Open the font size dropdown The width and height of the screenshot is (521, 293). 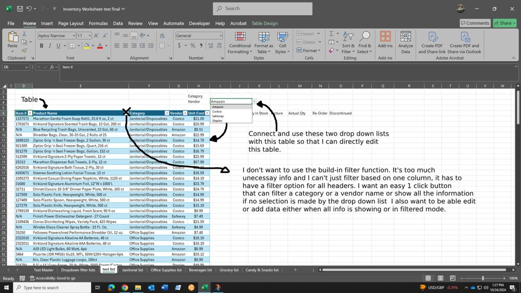pyautogui.click(x=90, y=35)
